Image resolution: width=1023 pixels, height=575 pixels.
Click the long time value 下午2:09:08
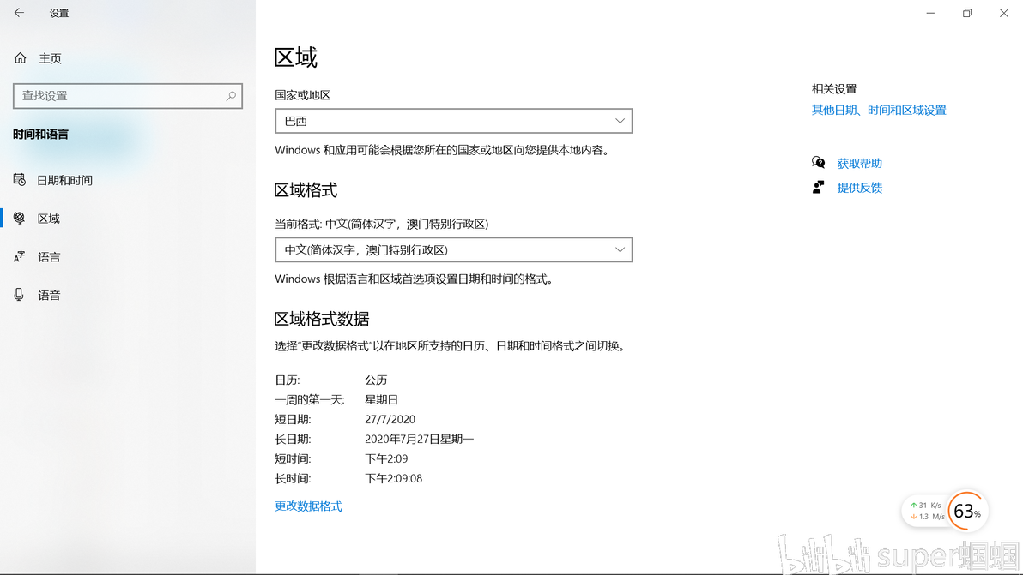point(393,479)
